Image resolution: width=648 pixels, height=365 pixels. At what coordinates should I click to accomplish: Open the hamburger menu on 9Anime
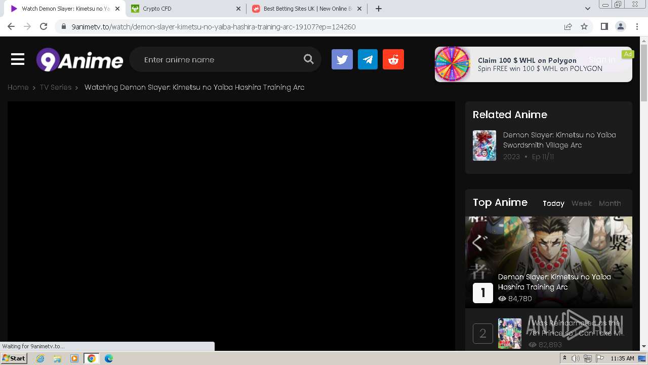[x=18, y=60]
